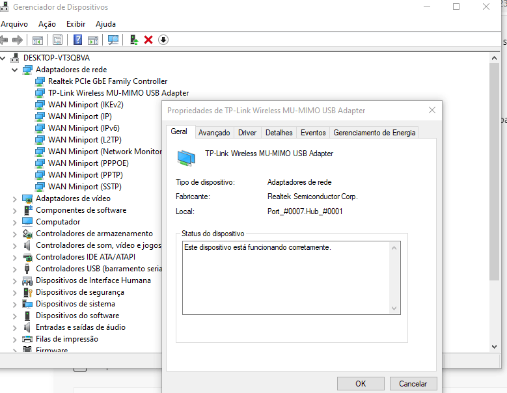Image resolution: width=507 pixels, height=393 pixels.
Task: Show or hide the console tree icon
Action: click(38, 40)
